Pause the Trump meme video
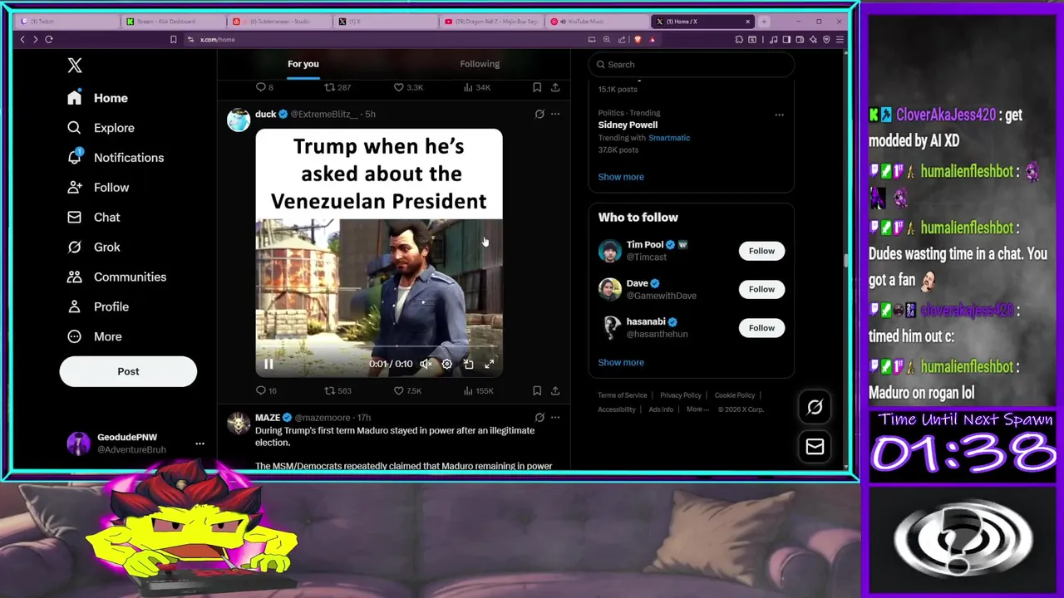 coord(268,364)
